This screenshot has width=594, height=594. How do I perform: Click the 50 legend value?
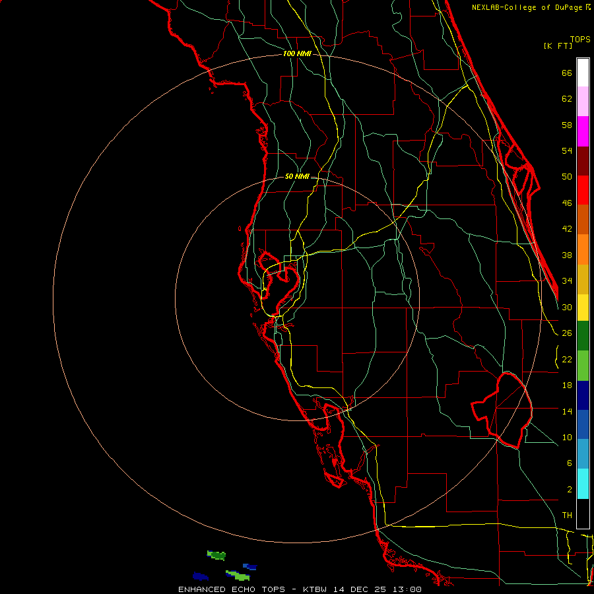(x=567, y=177)
